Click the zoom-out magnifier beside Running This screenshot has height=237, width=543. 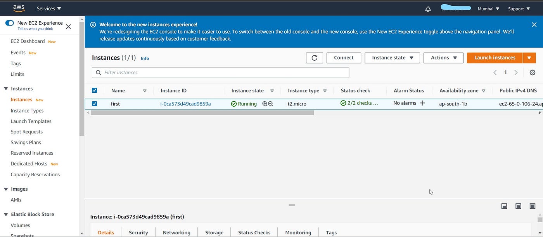click(x=271, y=104)
